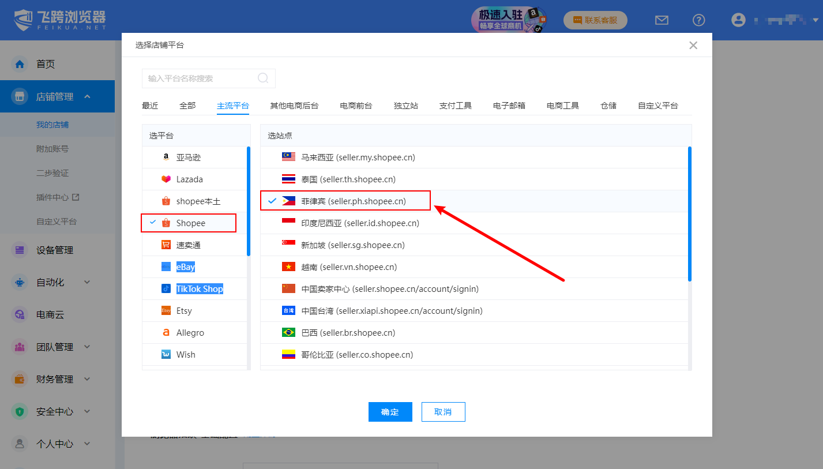Open the help question mark icon
The height and width of the screenshot is (469, 823).
point(698,20)
